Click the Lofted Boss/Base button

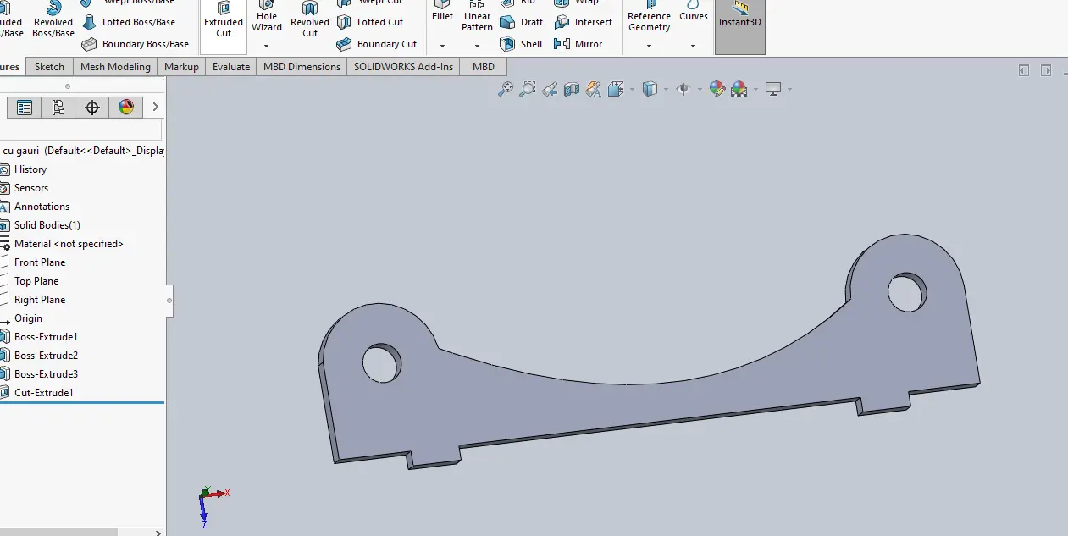pos(129,22)
